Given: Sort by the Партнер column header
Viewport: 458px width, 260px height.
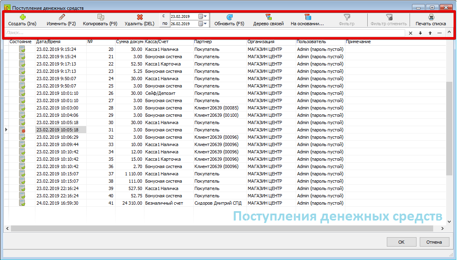Looking at the screenshot, I should click(x=220, y=42).
